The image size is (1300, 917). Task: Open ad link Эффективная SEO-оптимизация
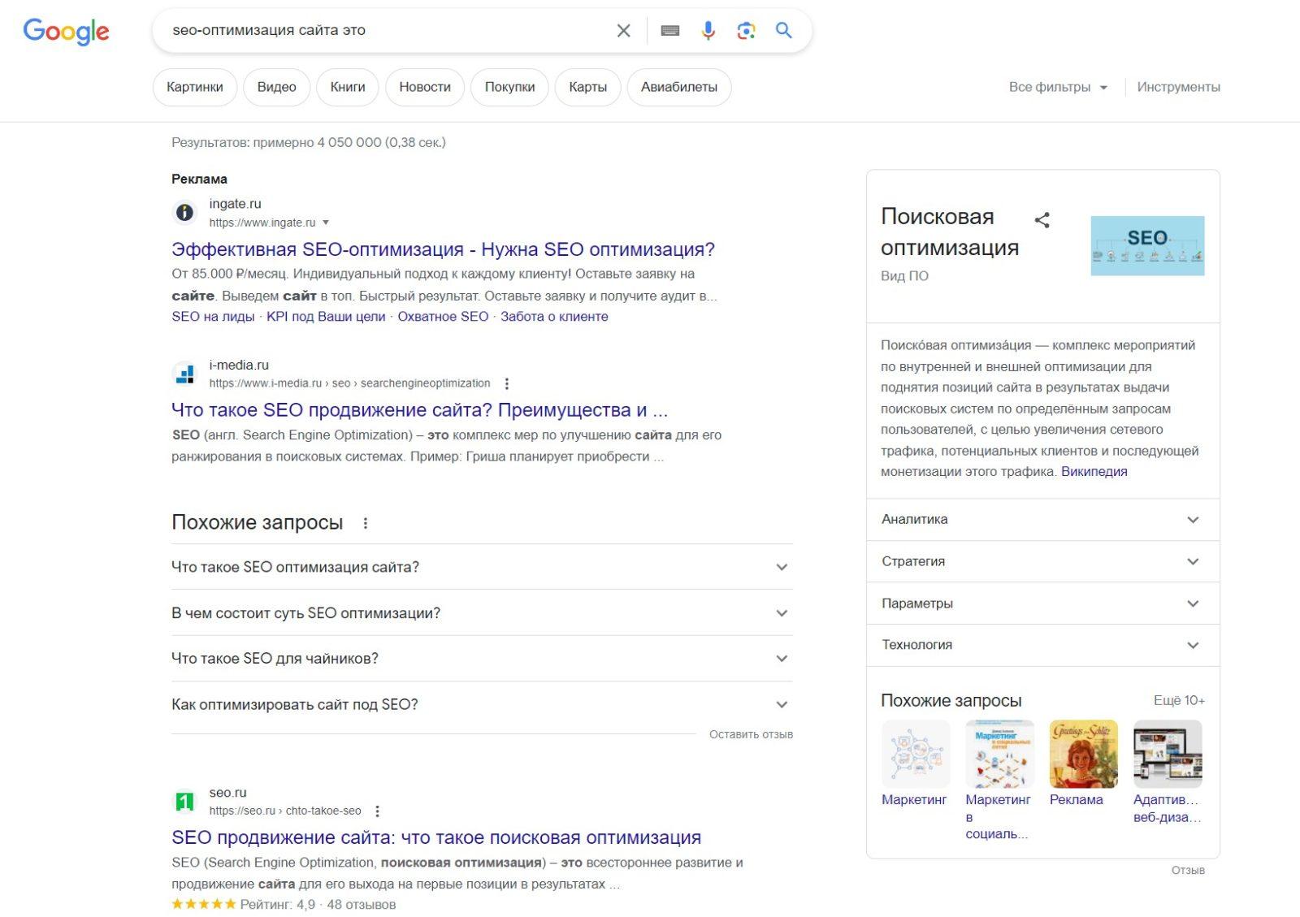(x=443, y=249)
